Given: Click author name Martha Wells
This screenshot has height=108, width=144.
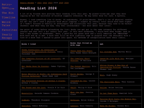Looking at the screenshot, I should coord(125,52).
